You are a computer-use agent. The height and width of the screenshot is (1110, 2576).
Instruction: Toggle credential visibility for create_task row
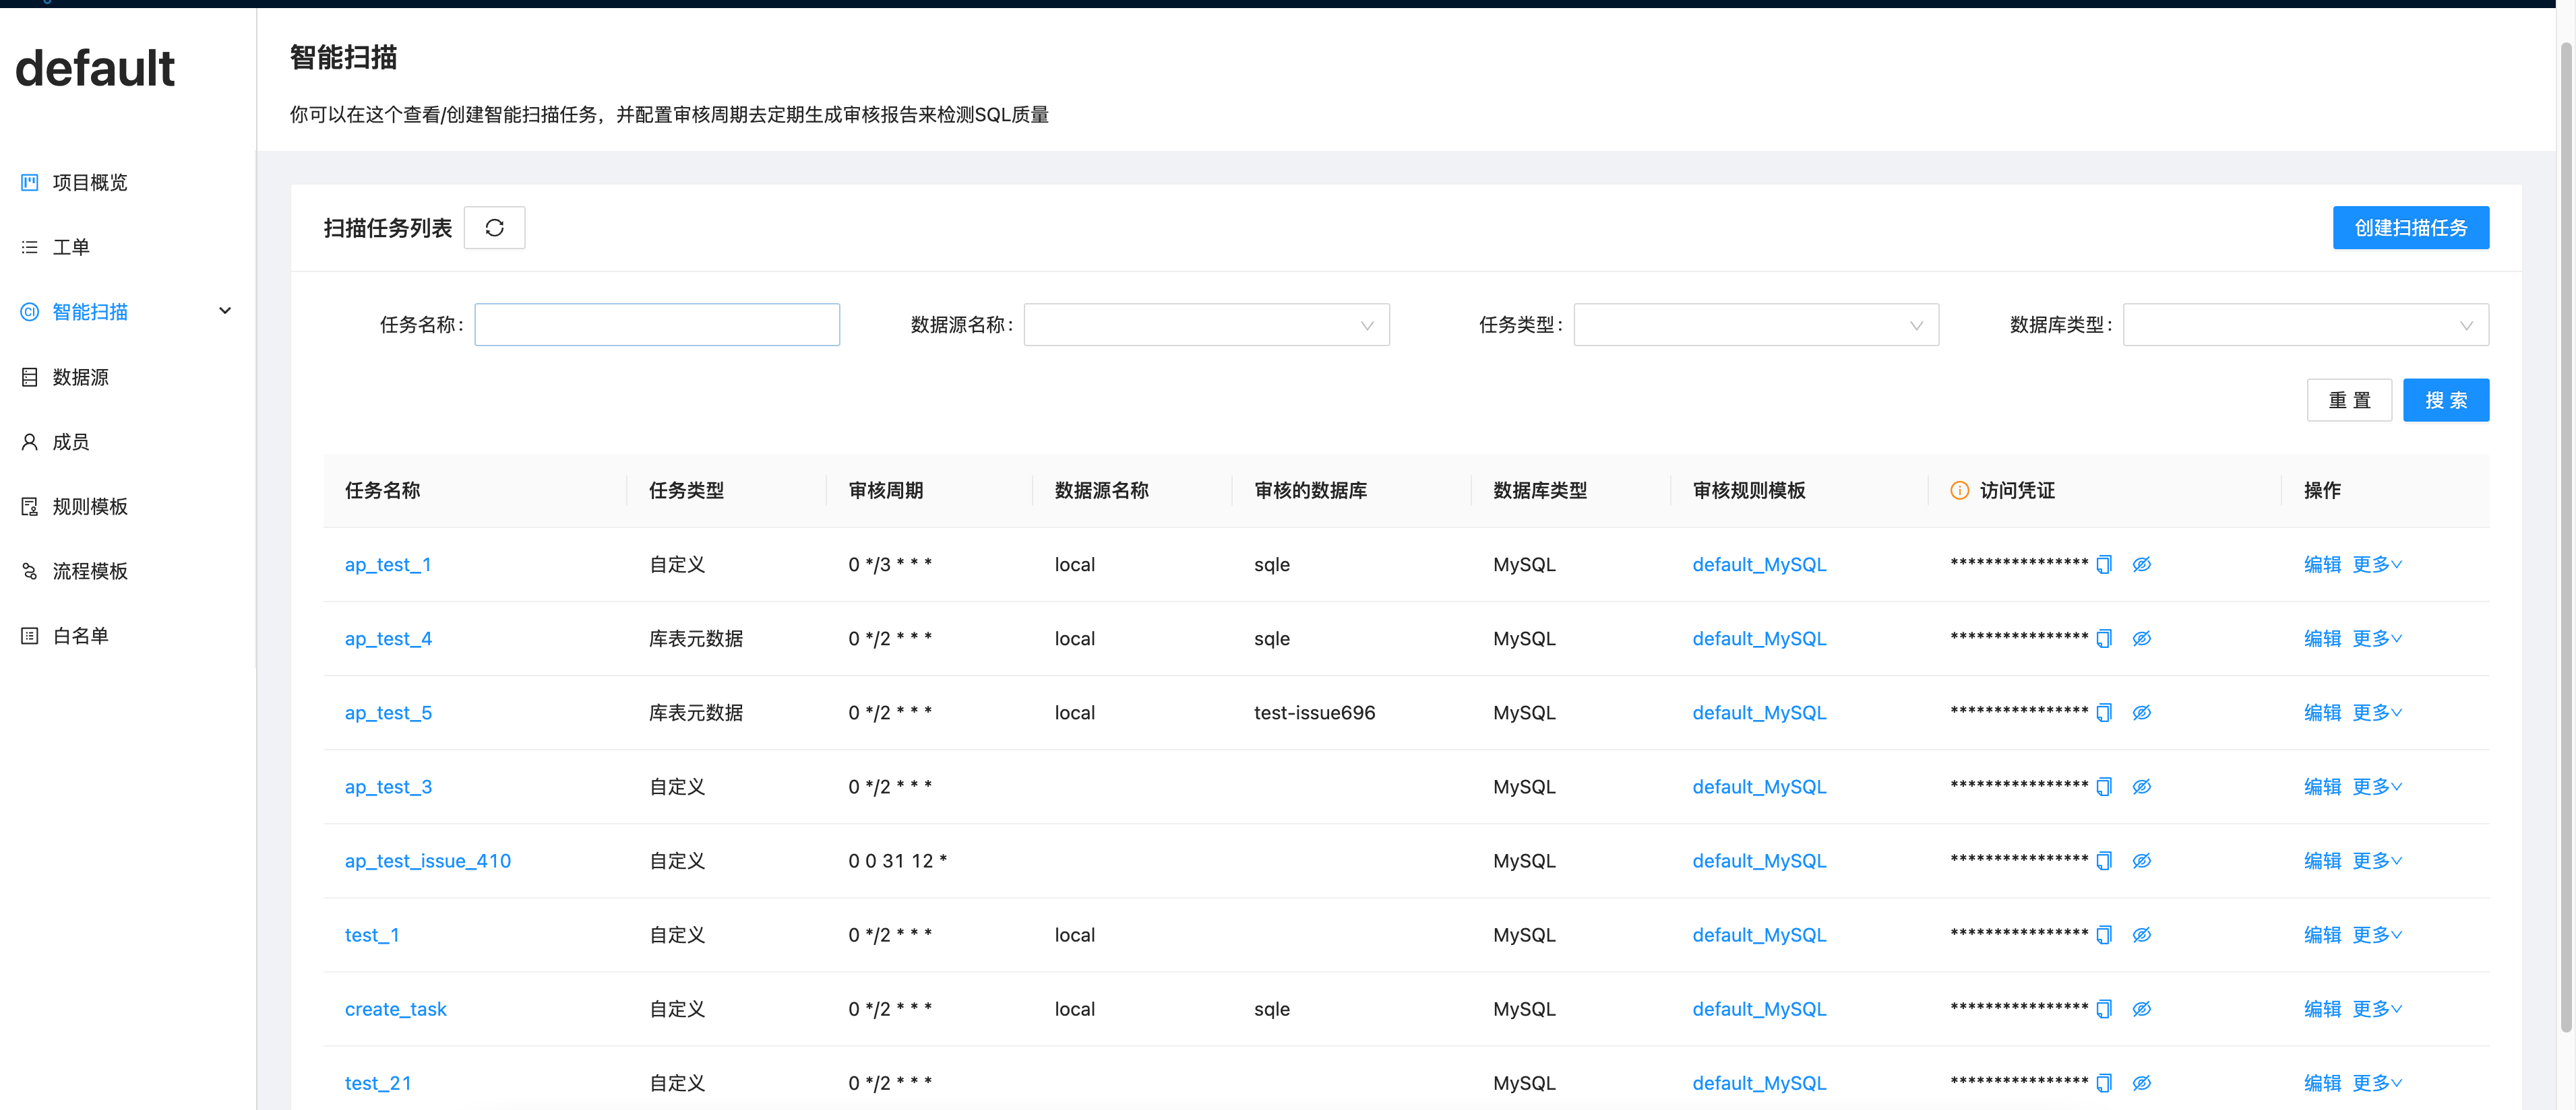2142,1008
